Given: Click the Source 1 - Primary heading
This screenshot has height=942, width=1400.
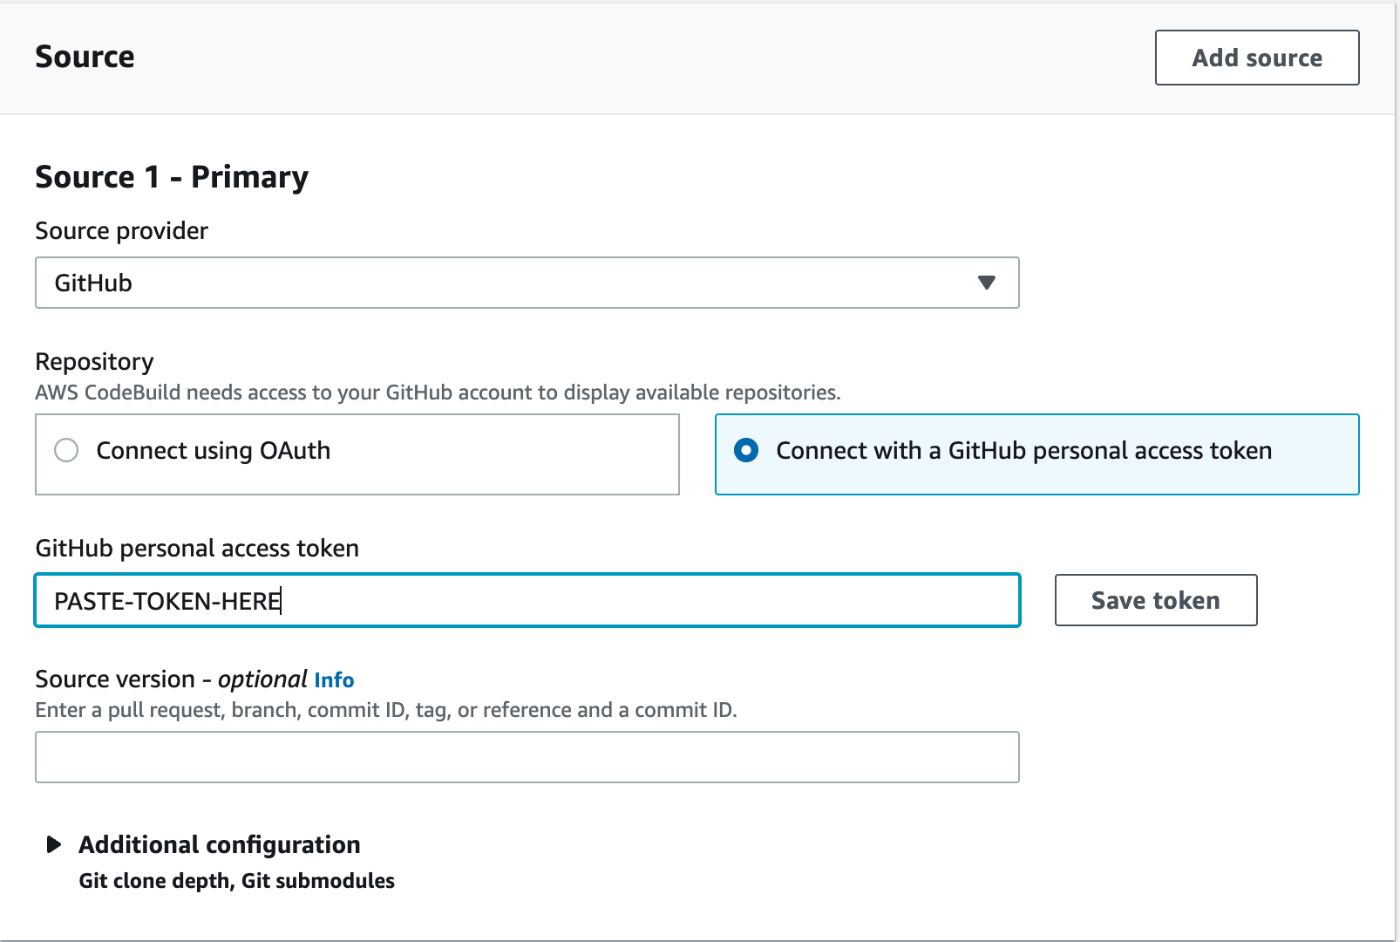Looking at the screenshot, I should 171,176.
